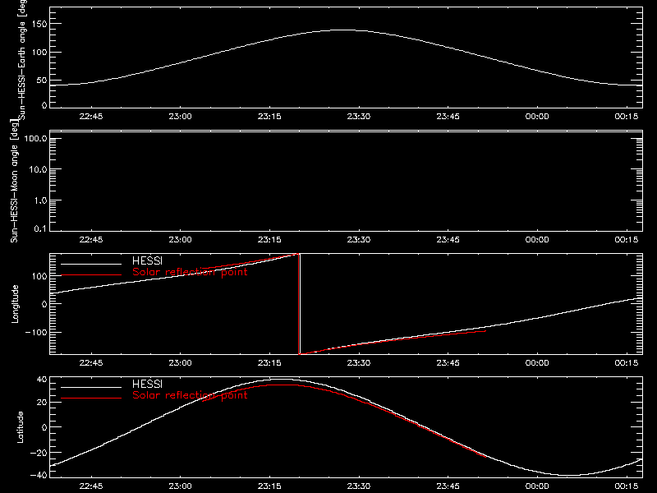The width and height of the screenshot is (657, 493).
Task: Click the 0 tick label on Longitude plot
Action: pyautogui.click(x=44, y=304)
